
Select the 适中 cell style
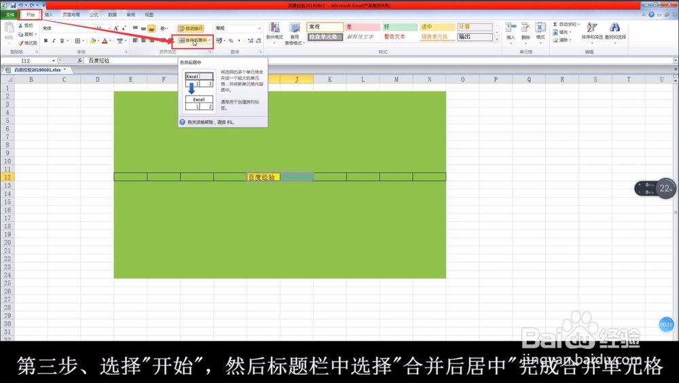pos(437,27)
